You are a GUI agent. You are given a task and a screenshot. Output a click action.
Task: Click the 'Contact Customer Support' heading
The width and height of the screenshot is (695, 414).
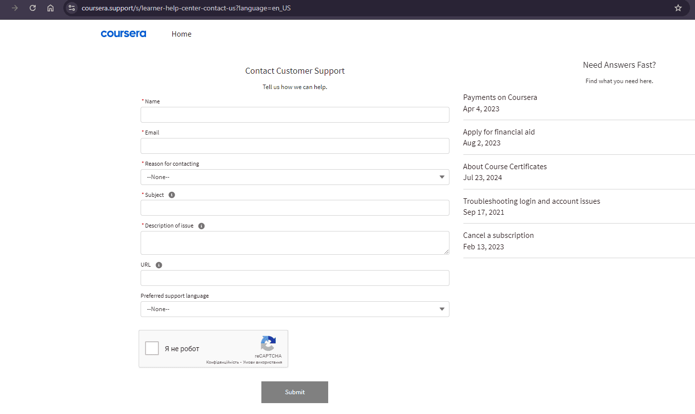coord(295,71)
